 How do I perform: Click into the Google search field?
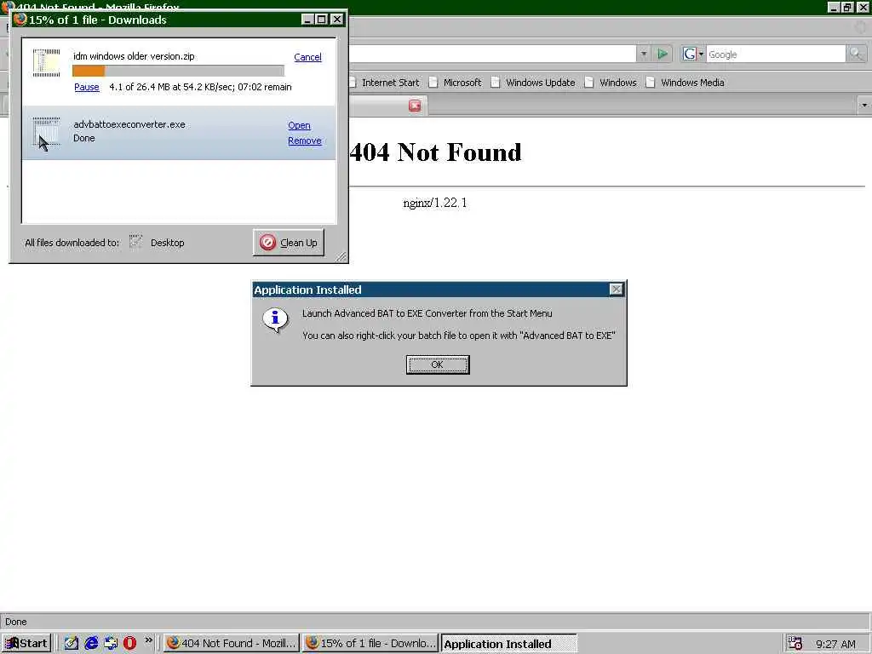[775, 54]
